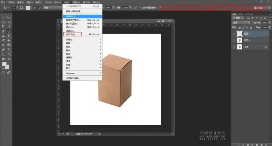The height and width of the screenshot is (146, 272).
Task: Select the Path Selection arrow tool
Action: (3, 54)
